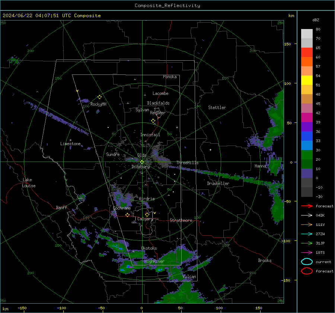335x313 pixels.
Task: Click the yellow diamond marker beside RockyMH
Action: click(99, 97)
